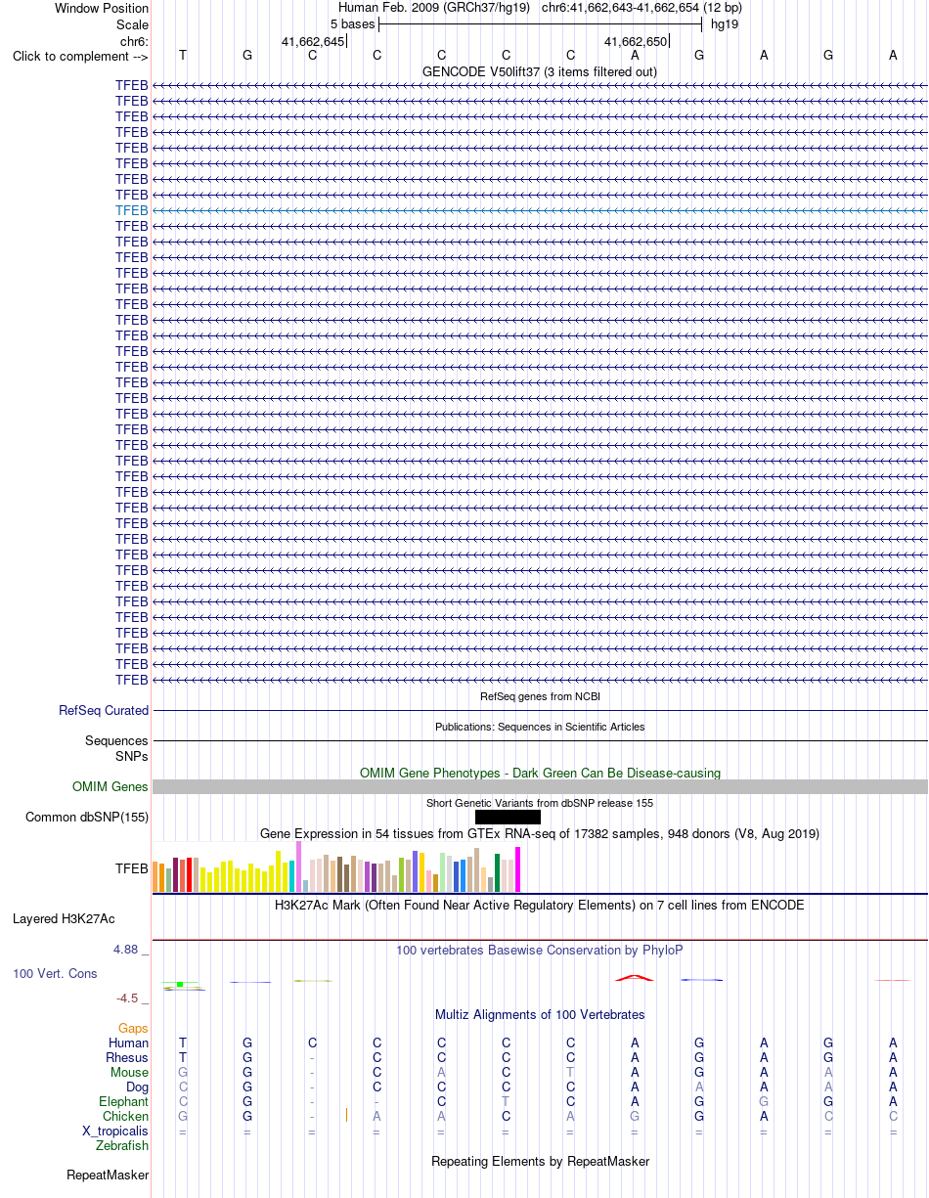Select the Mouse alignment row label
Screen dimensions: 929x1198
[x=129, y=1073]
